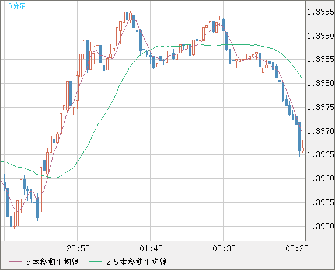Image resolution: width=335 pixels, height=270 pixels.
Task: Click the 5本移動平均線 legend label
Action: 53,262
